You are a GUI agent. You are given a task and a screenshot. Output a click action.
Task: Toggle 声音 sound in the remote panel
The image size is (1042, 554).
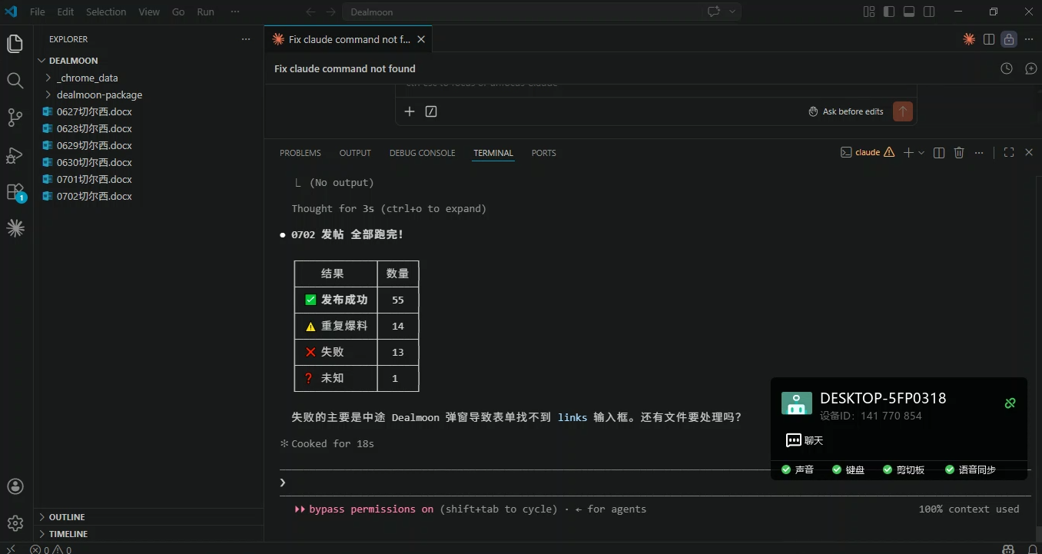pos(798,469)
